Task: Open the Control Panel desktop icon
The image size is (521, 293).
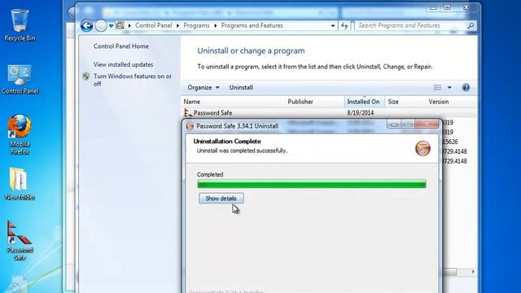Action: click(20, 80)
